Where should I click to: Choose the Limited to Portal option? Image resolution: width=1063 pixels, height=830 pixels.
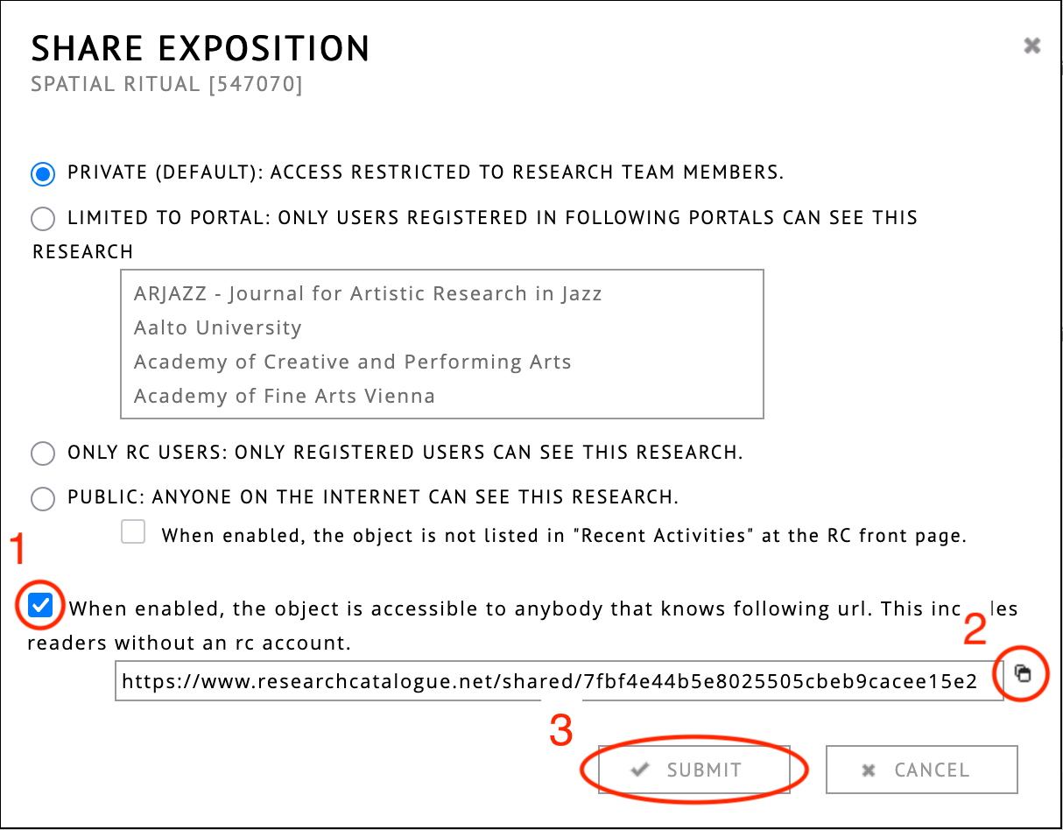[42, 218]
